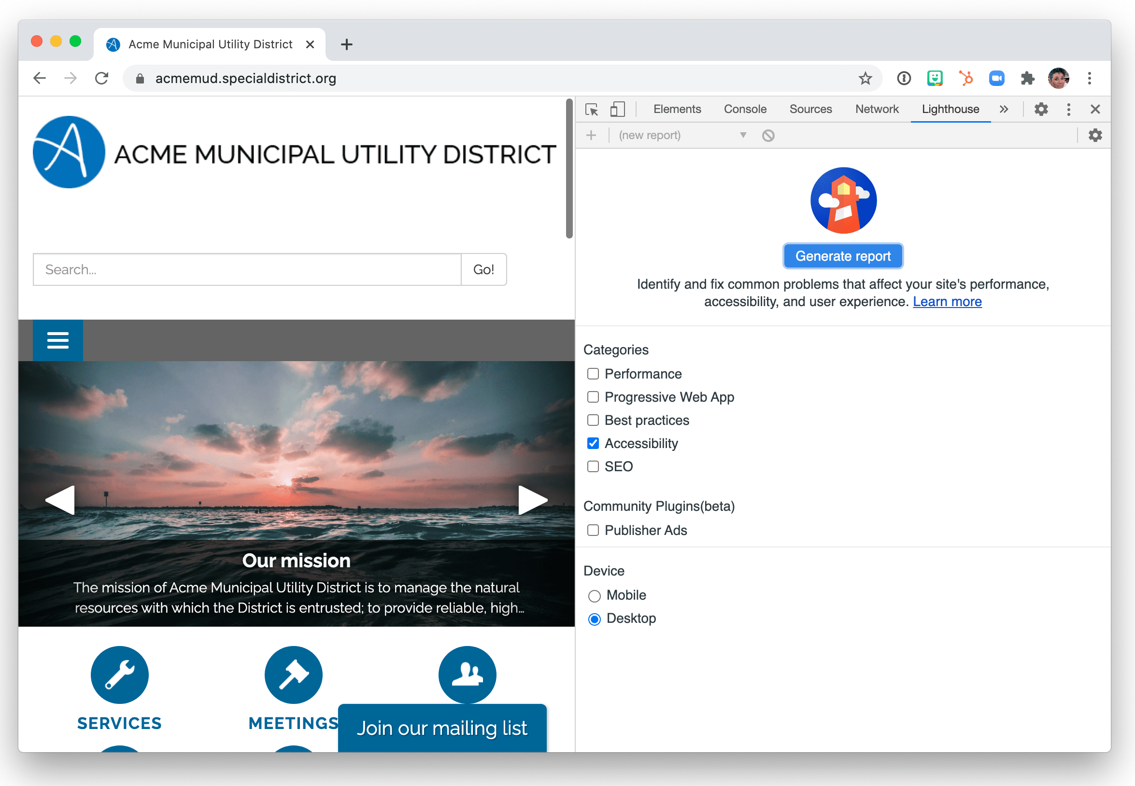This screenshot has width=1135, height=786.
Task: Add a new Lighthouse report with plus icon
Action: click(x=591, y=135)
